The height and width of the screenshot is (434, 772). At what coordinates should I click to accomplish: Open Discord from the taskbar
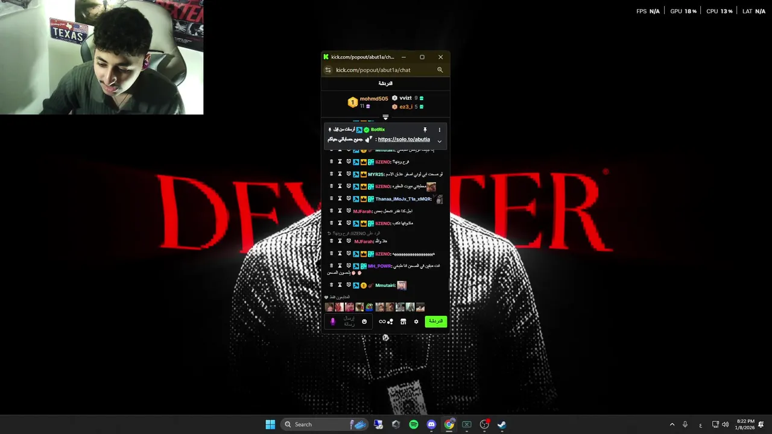click(431, 424)
